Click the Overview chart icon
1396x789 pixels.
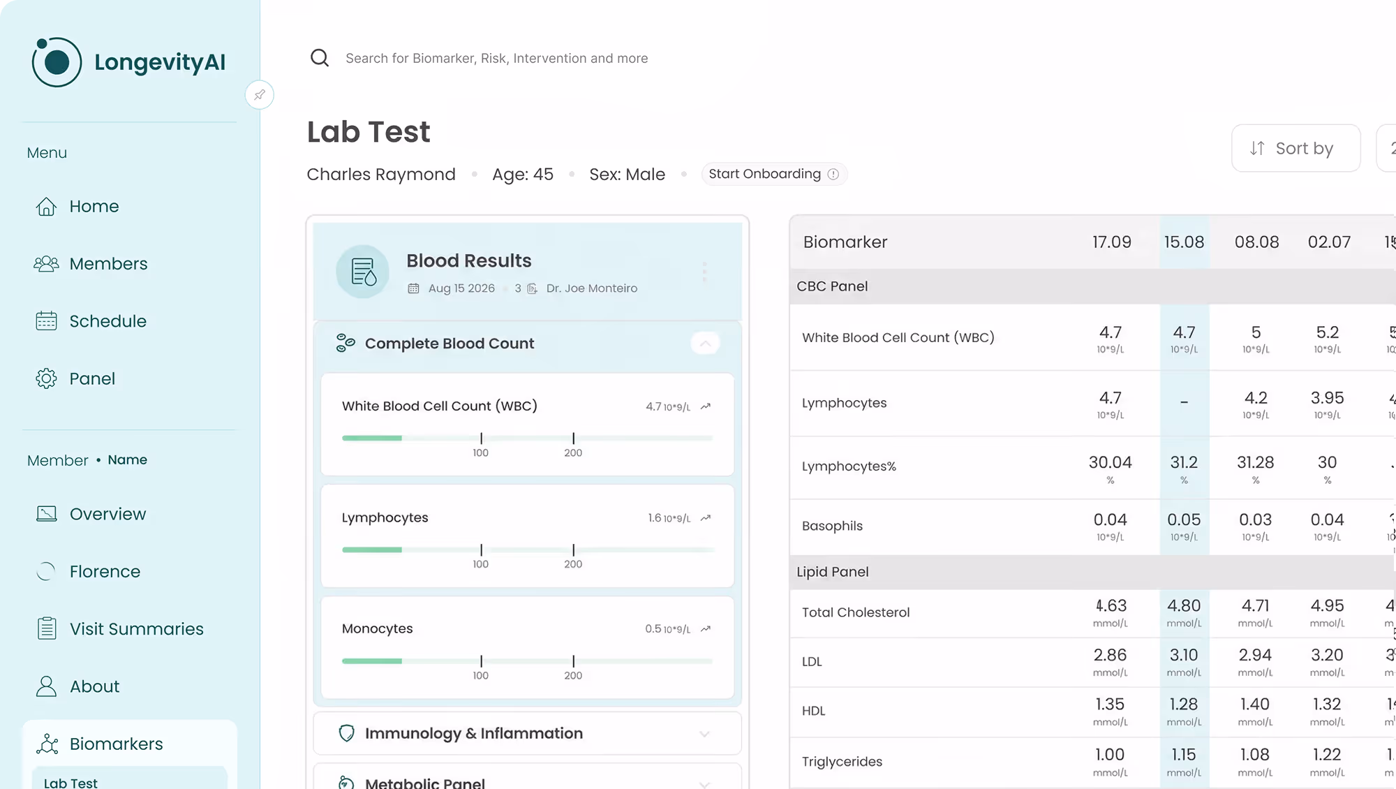click(46, 514)
